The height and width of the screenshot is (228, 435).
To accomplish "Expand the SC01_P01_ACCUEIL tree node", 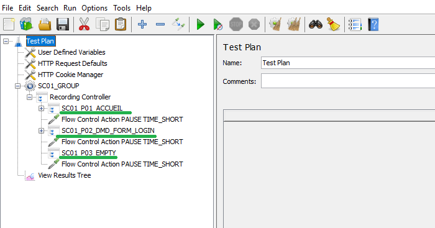I will tap(41, 109).
